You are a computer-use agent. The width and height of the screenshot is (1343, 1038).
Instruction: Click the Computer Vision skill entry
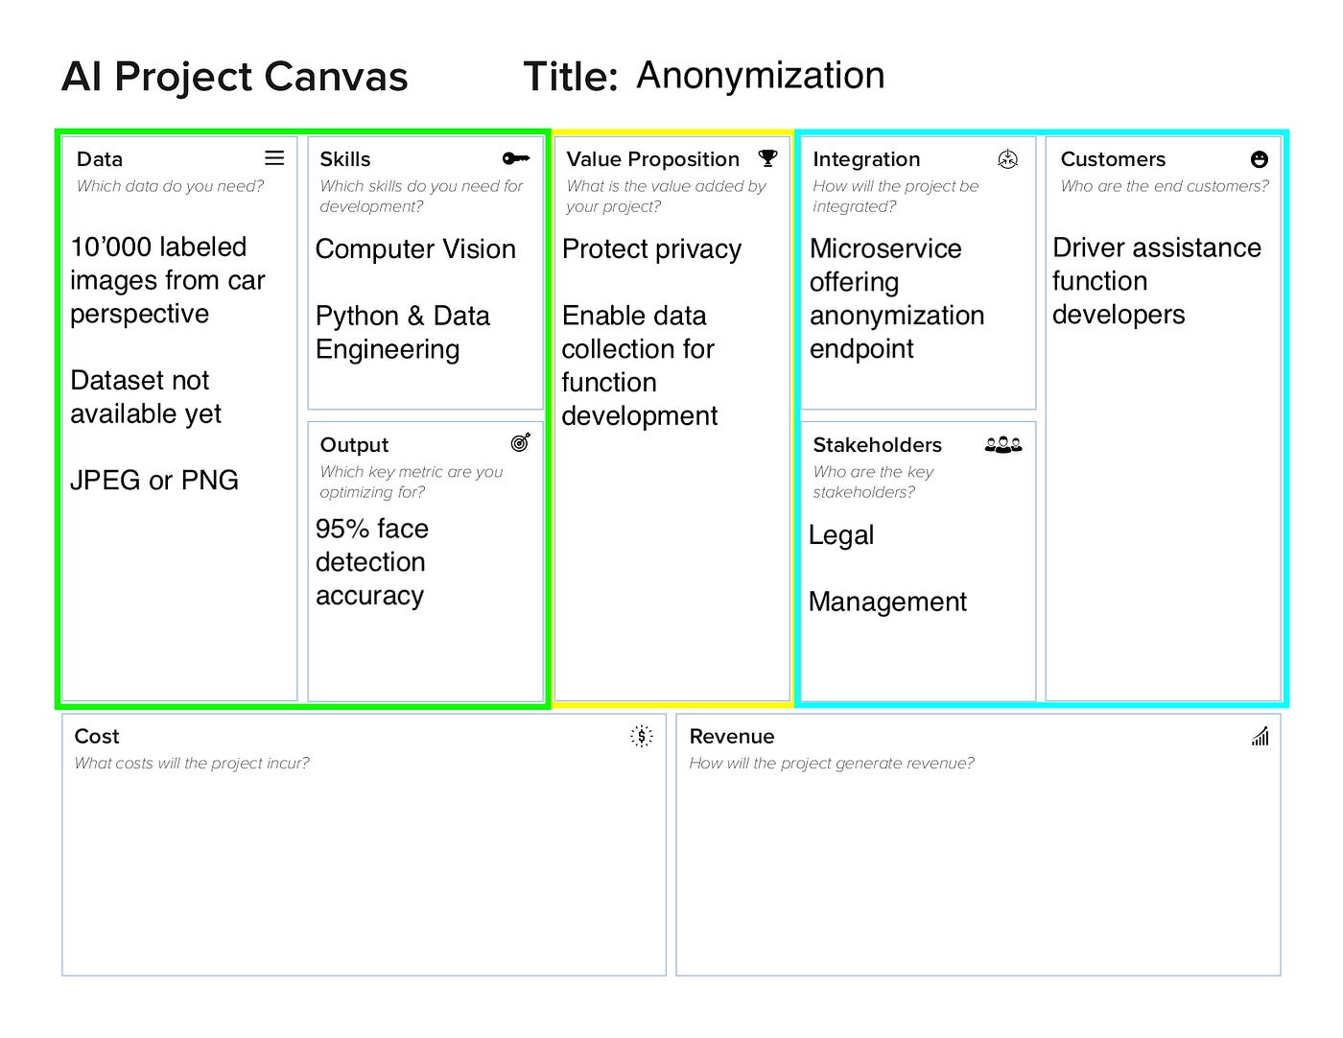coord(414,249)
